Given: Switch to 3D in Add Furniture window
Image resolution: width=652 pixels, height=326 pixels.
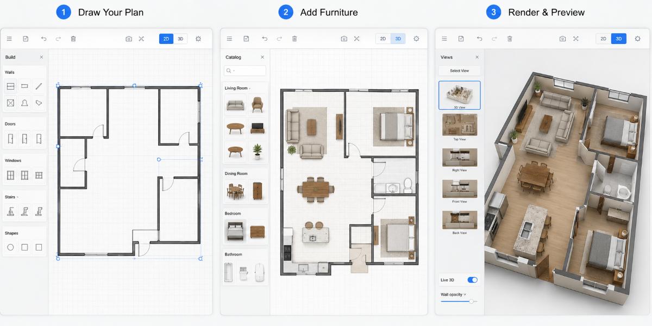Looking at the screenshot, I should [x=398, y=39].
